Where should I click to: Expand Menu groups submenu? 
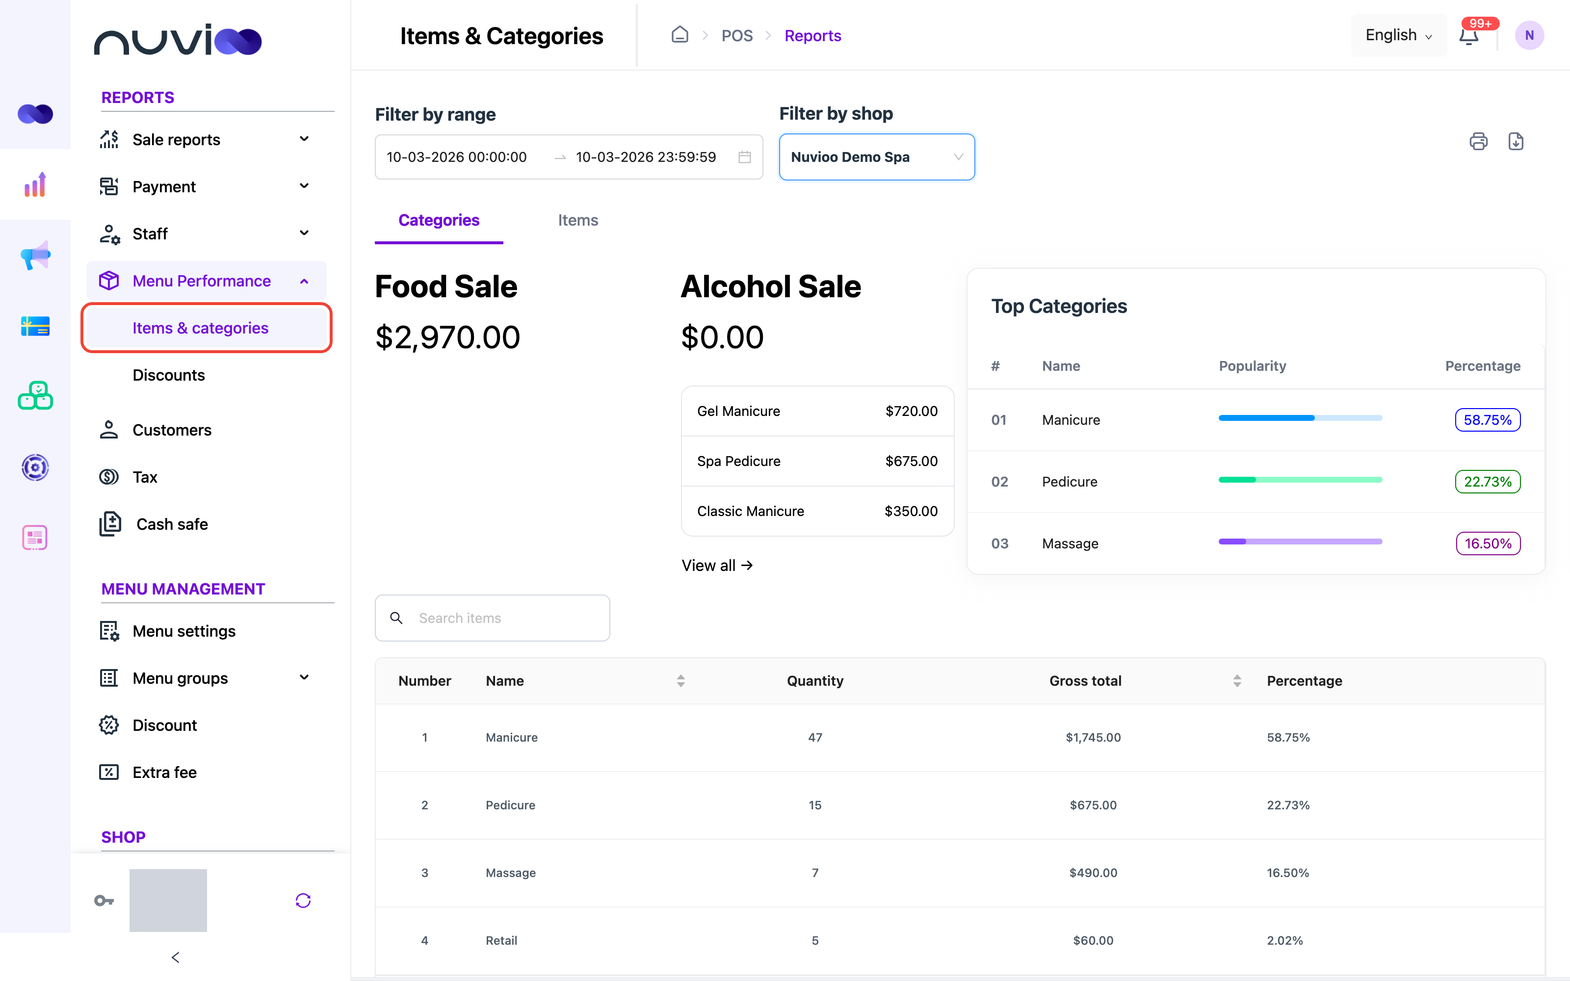click(207, 678)
